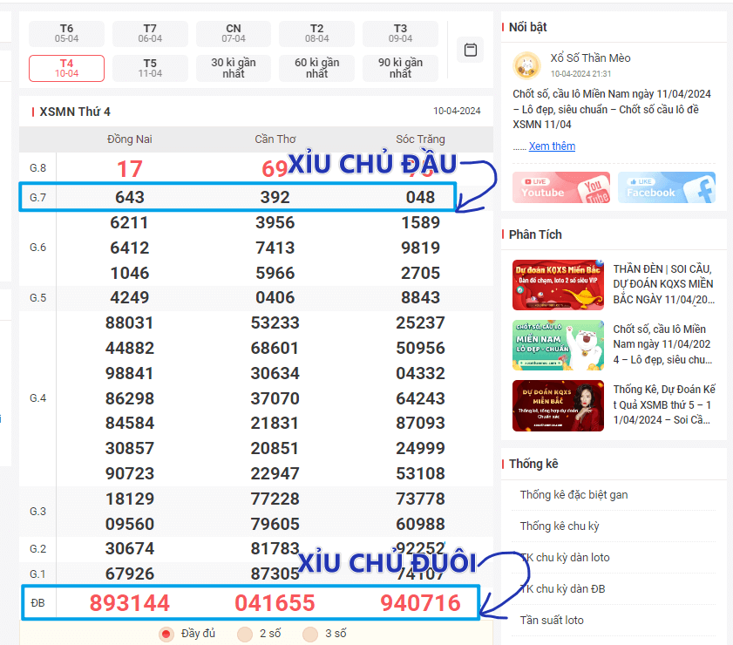Select the Đầy đủ display option
The height and width of the screenshot is (645, 733).
coord(166,634)
